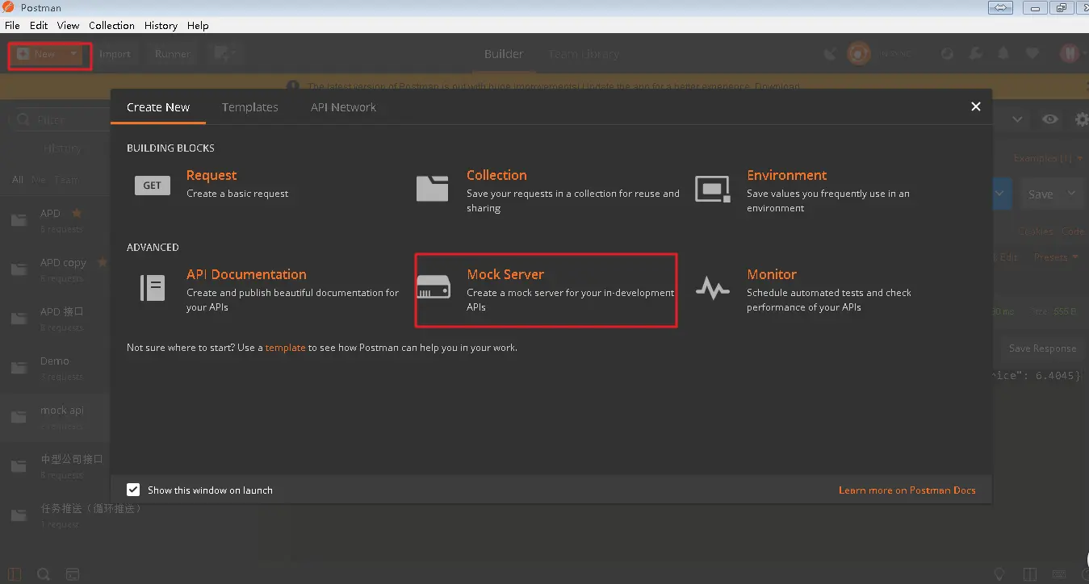Open the Edit menu
The width and height of the screenshot is (1089, 584).
click(x=39, y=26)
